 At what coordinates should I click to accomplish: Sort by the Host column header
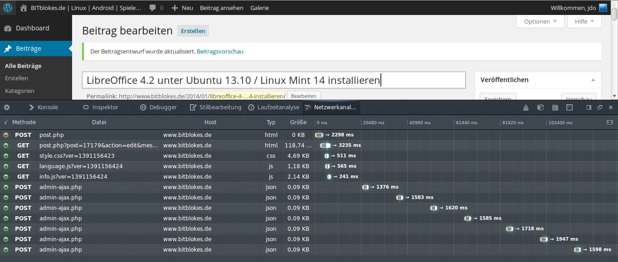pos(210,122)
